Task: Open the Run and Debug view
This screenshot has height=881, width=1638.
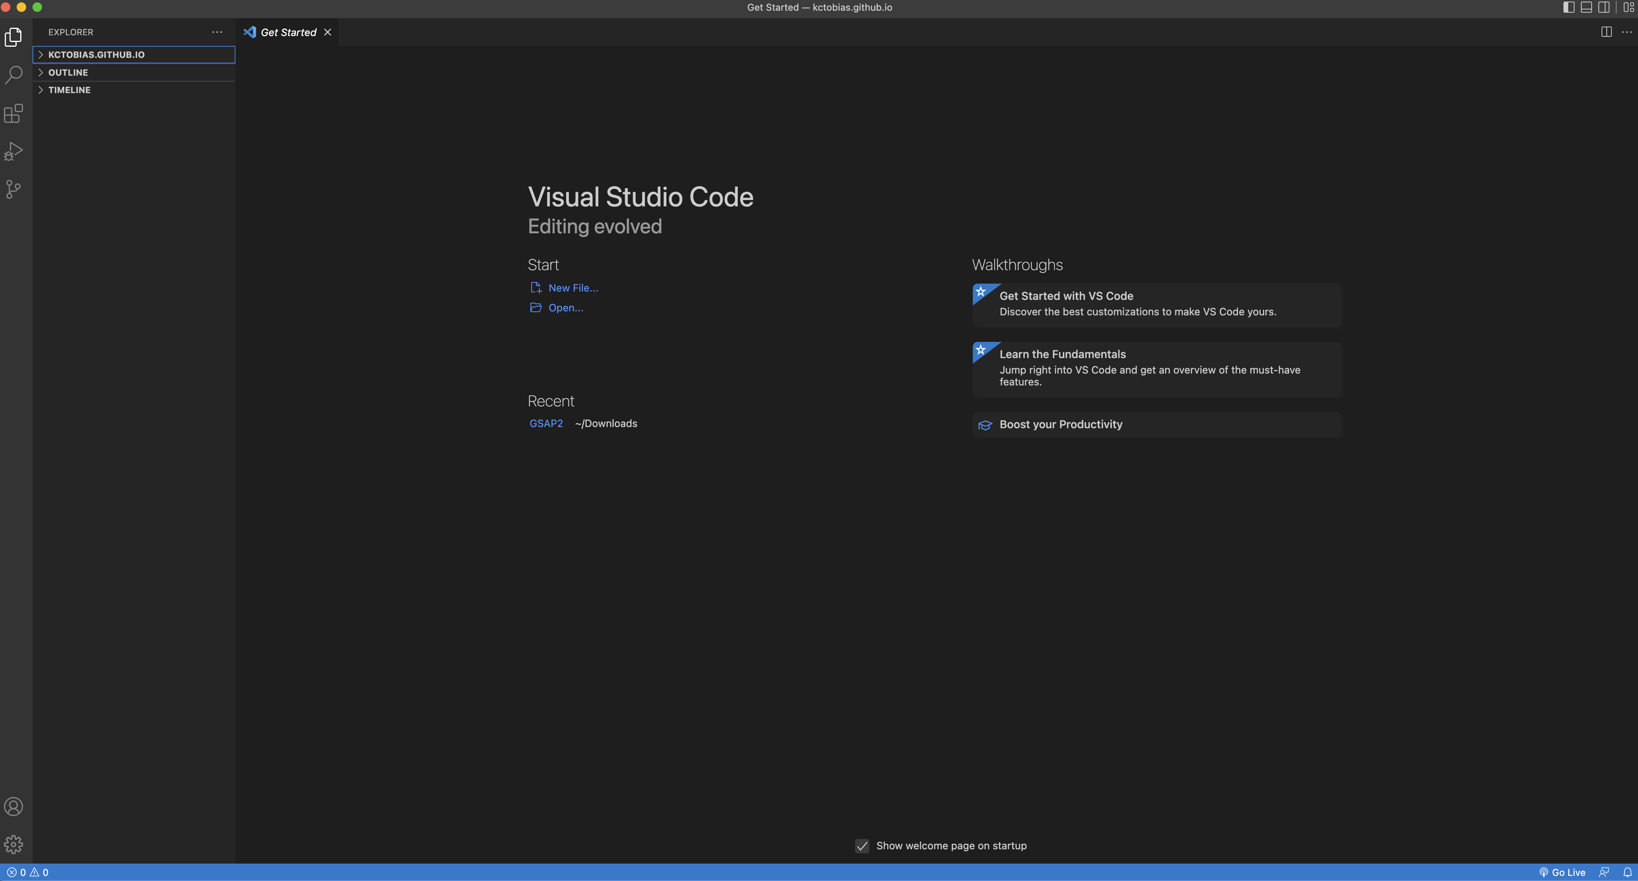Action: (13, 151)
